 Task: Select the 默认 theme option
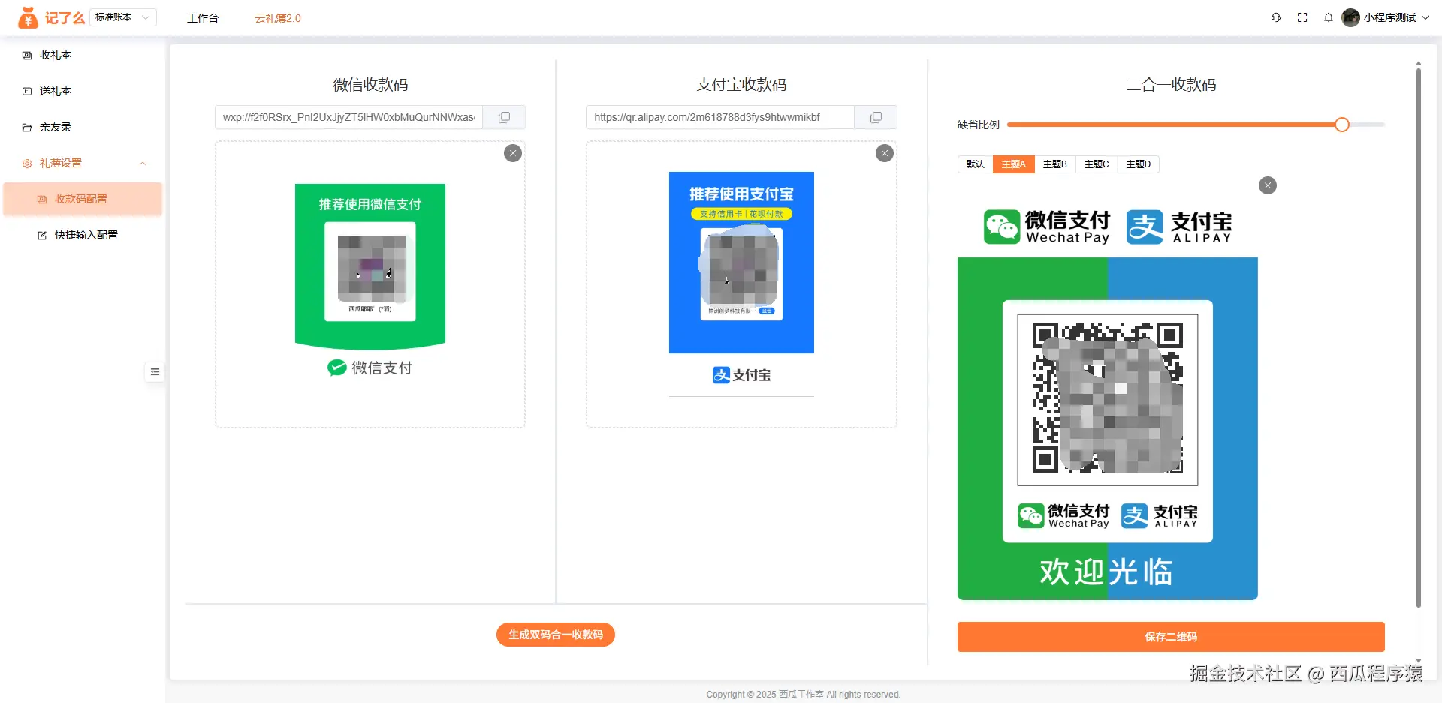pyautogui.click(x=975, y=164)
